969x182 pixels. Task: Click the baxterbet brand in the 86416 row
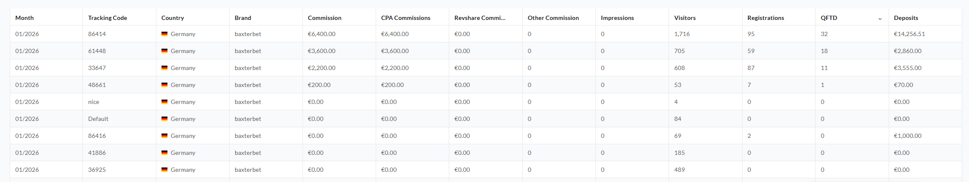(x=248, y=136)
